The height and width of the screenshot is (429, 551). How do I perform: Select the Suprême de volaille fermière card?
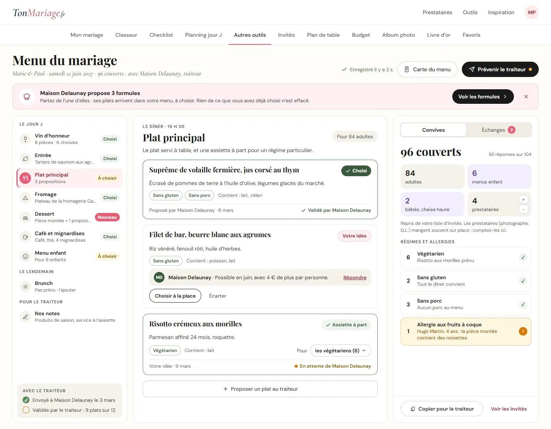[x=260, y=190]
